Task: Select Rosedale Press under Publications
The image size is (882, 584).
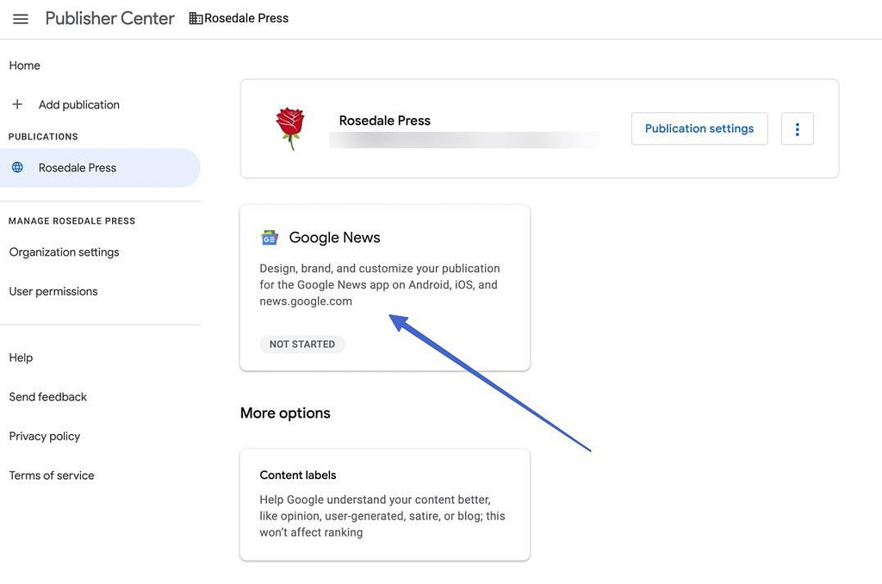Action: 75,167
